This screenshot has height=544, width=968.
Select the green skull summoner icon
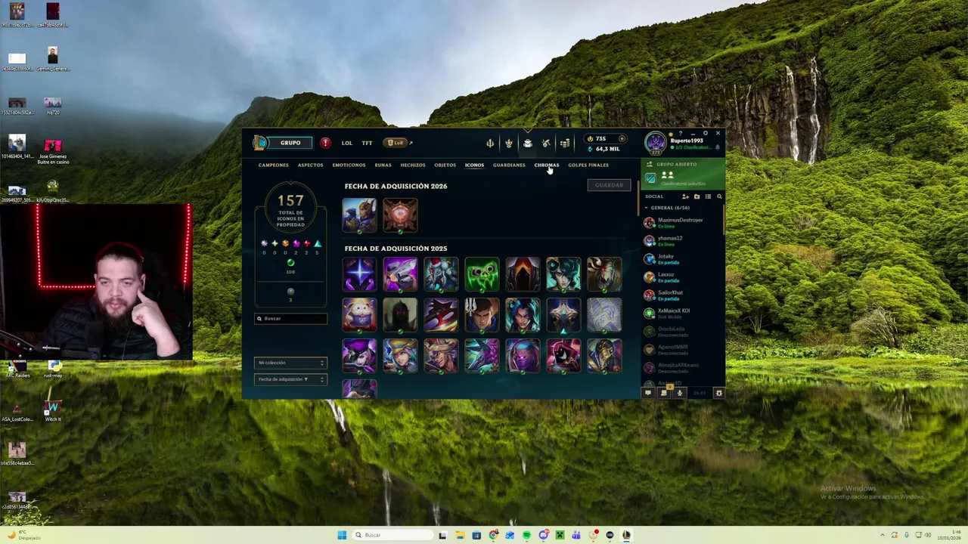coord(482,274)
